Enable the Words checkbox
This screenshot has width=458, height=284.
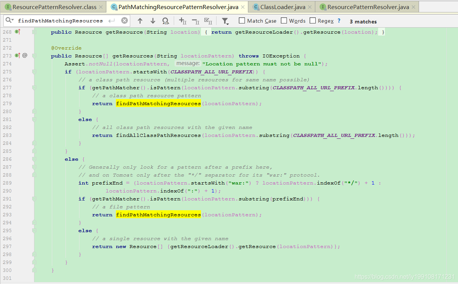click(284, 21)
